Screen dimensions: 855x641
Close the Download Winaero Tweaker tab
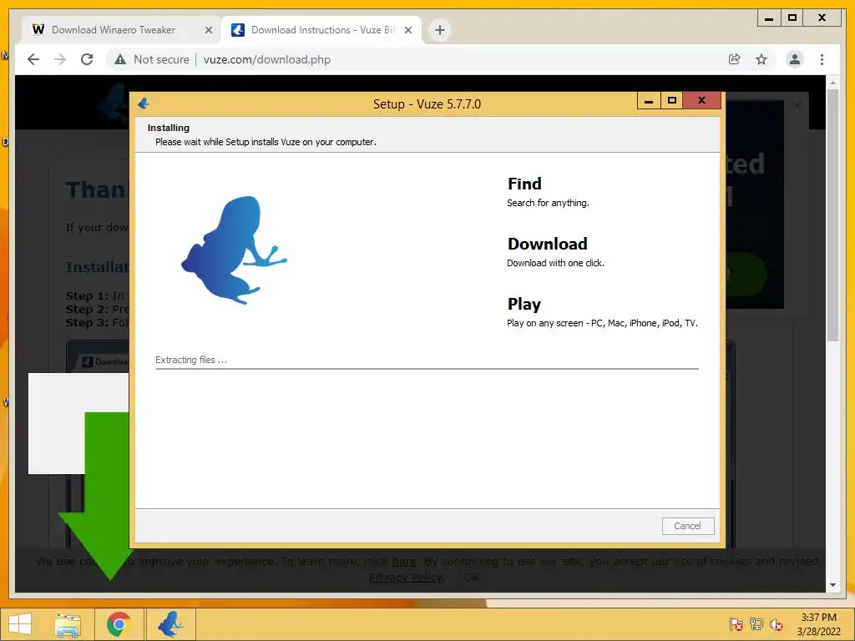click(x=208, y=30)
